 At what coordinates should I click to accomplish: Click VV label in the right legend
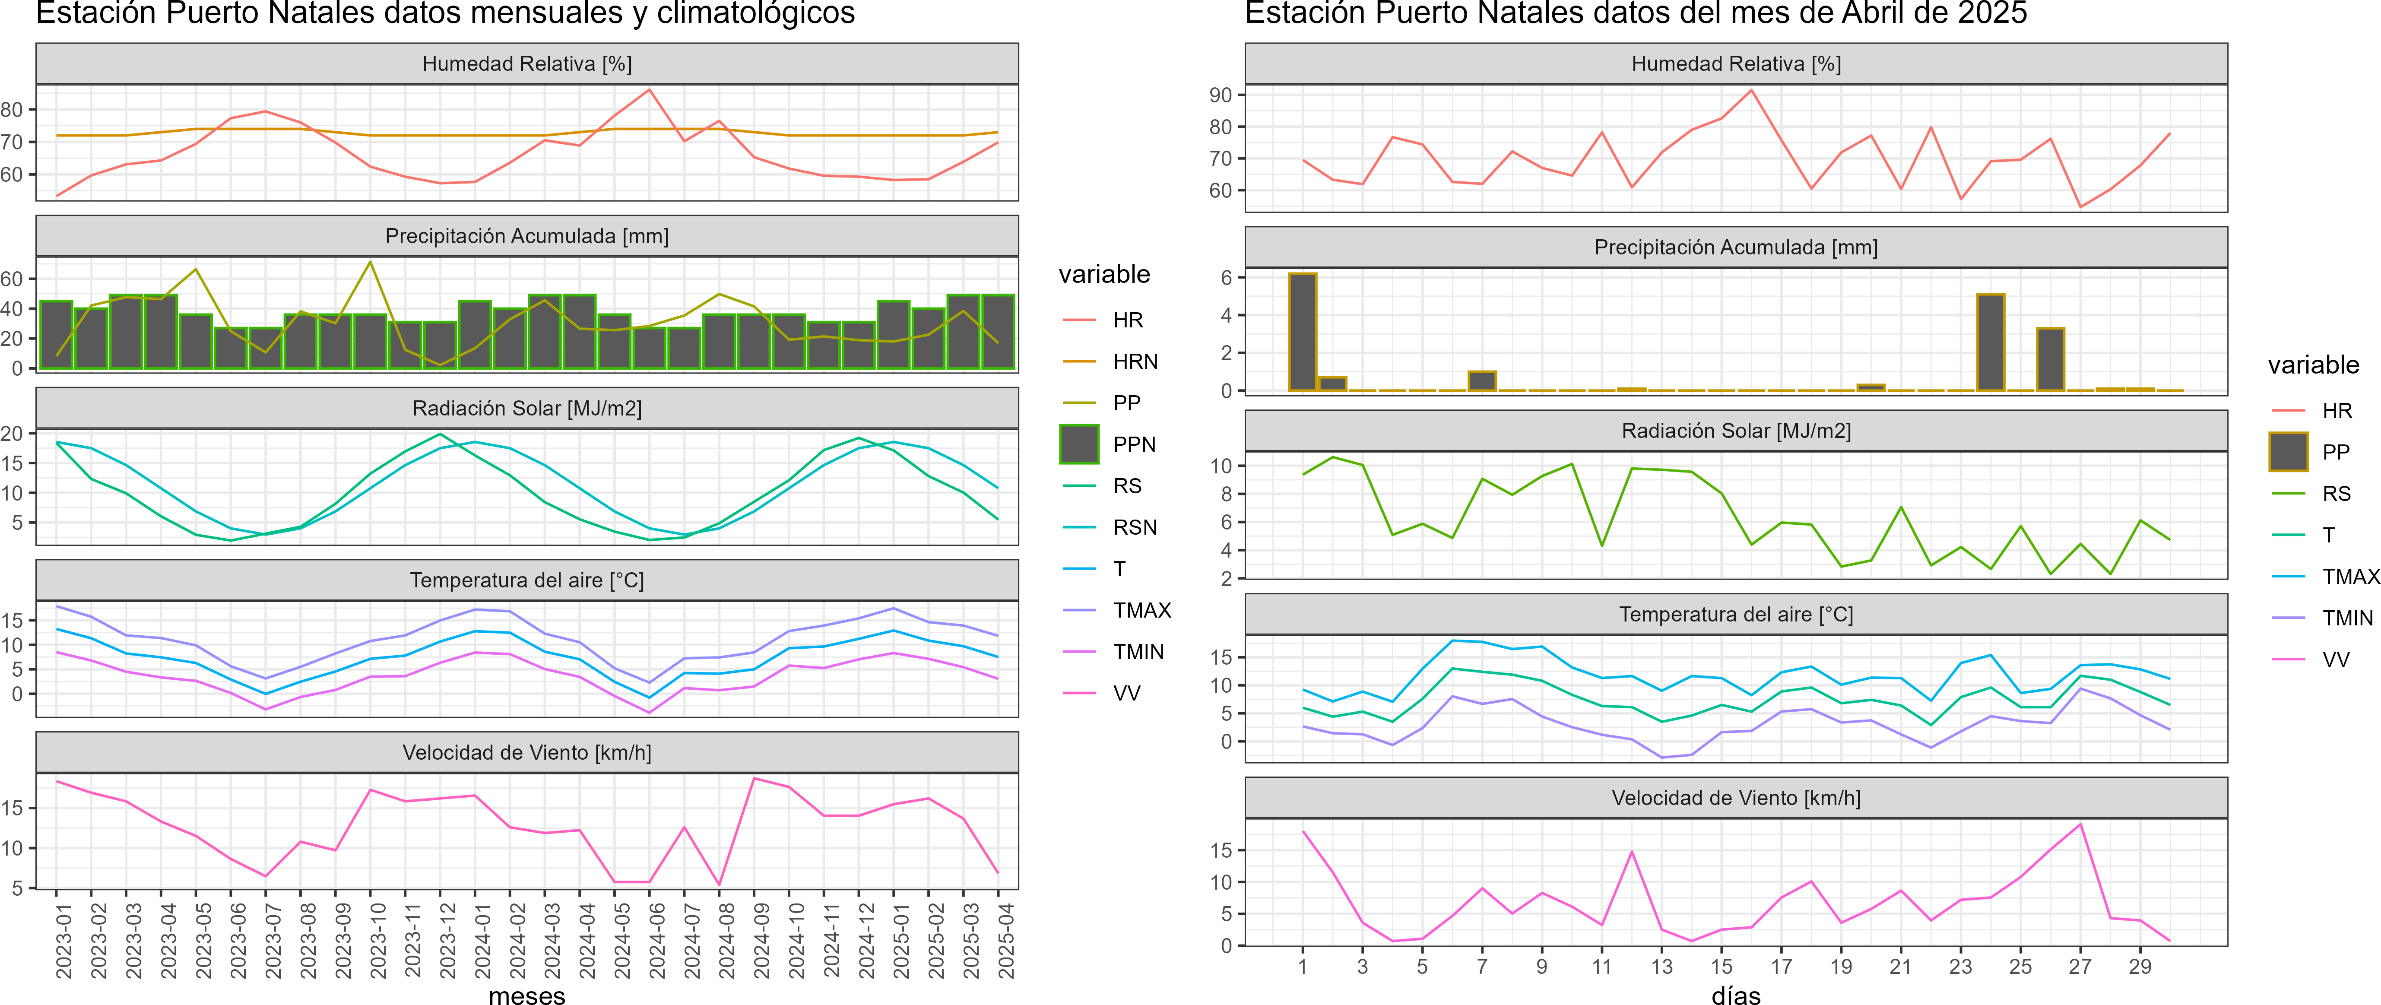2336,659
